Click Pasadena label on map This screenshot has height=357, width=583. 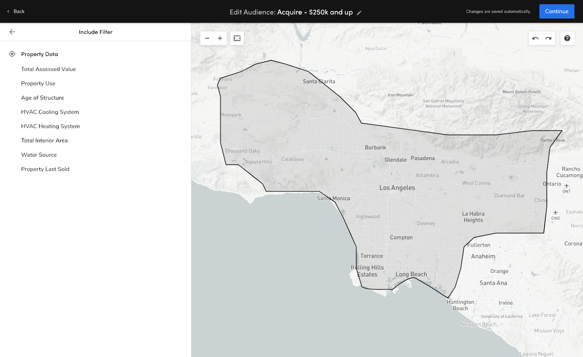coord(423,158)
